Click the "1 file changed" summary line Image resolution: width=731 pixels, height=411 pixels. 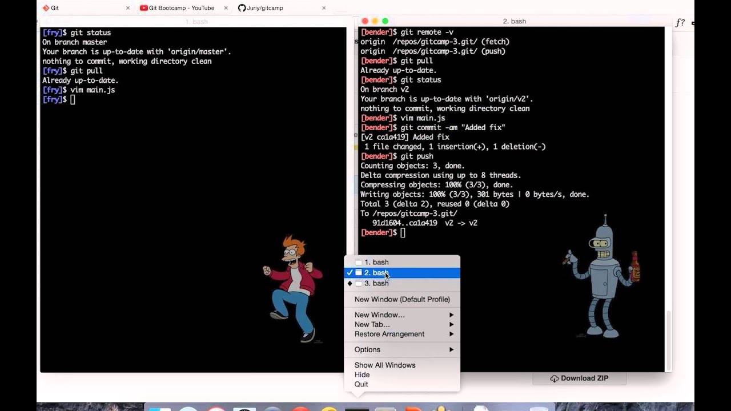[x=455, y=147]
